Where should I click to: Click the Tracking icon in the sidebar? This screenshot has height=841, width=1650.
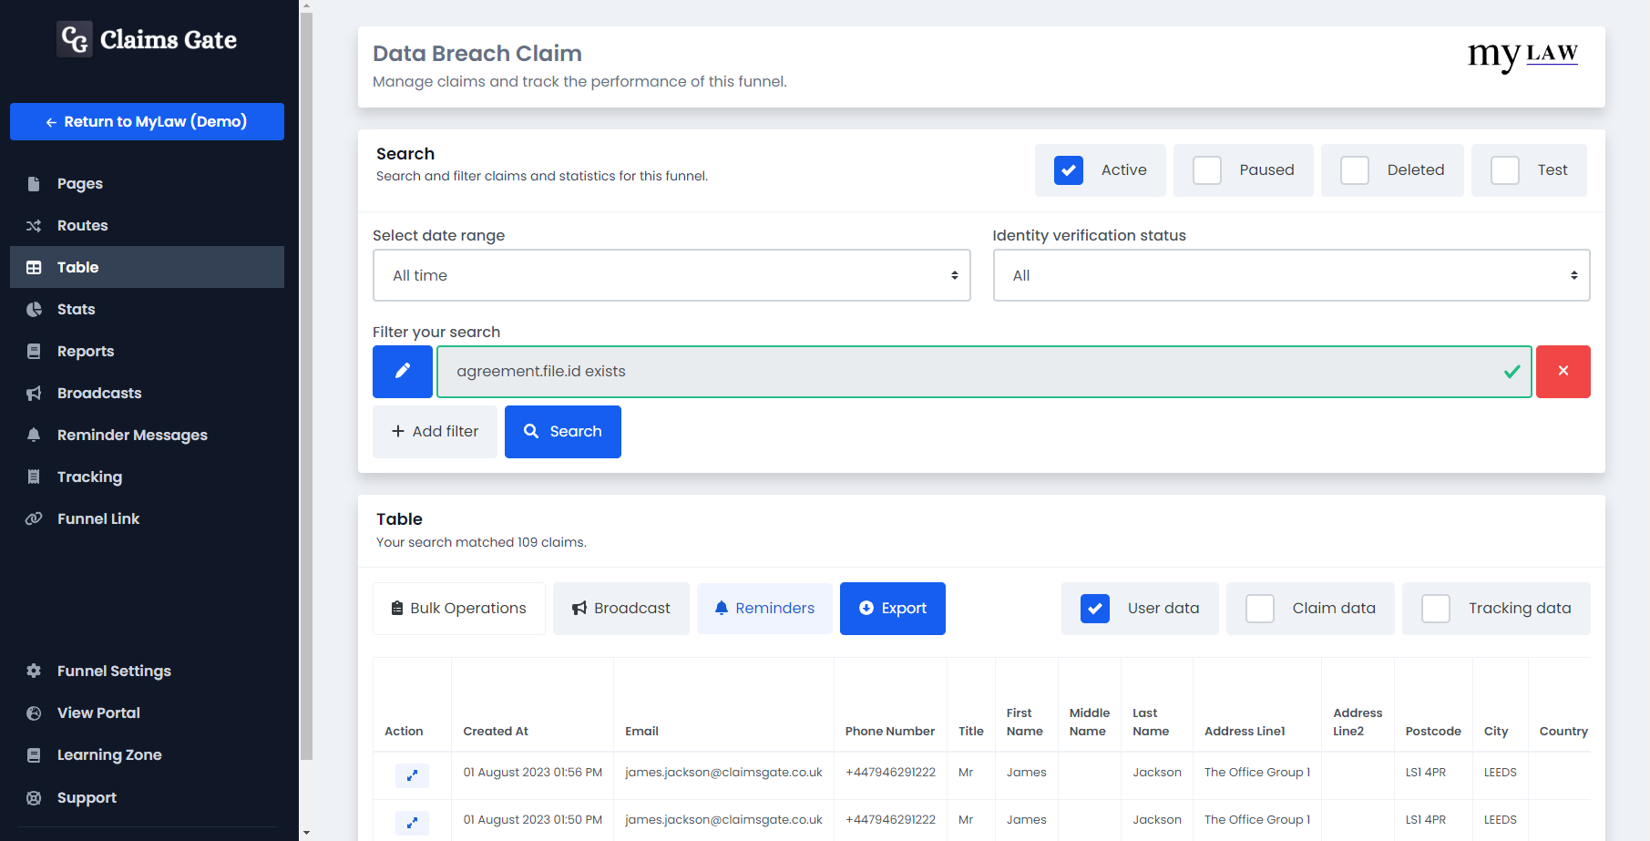tap(34, 477)
